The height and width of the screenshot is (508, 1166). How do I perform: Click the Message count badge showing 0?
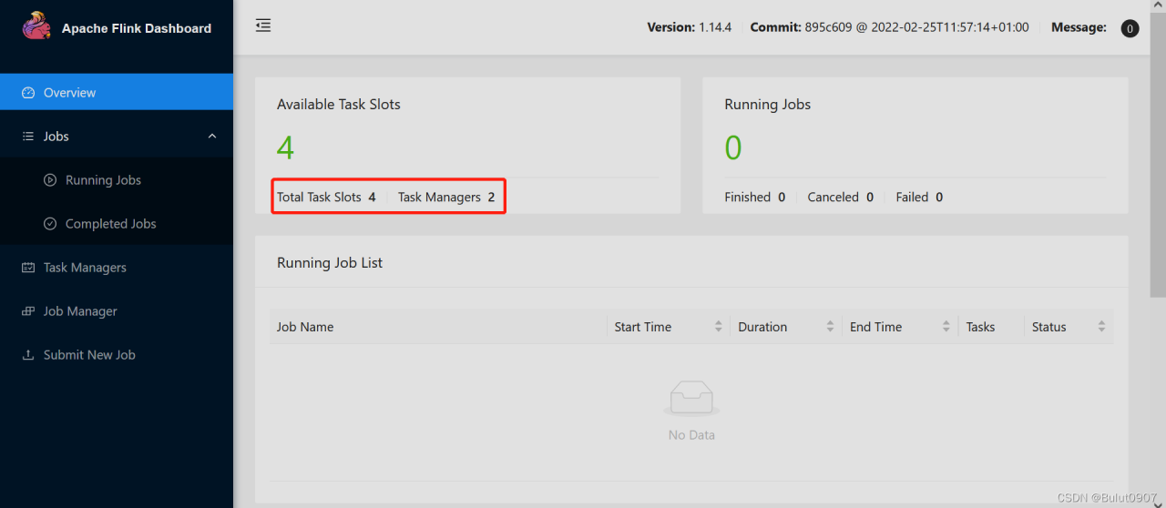tap(1130, 28)
